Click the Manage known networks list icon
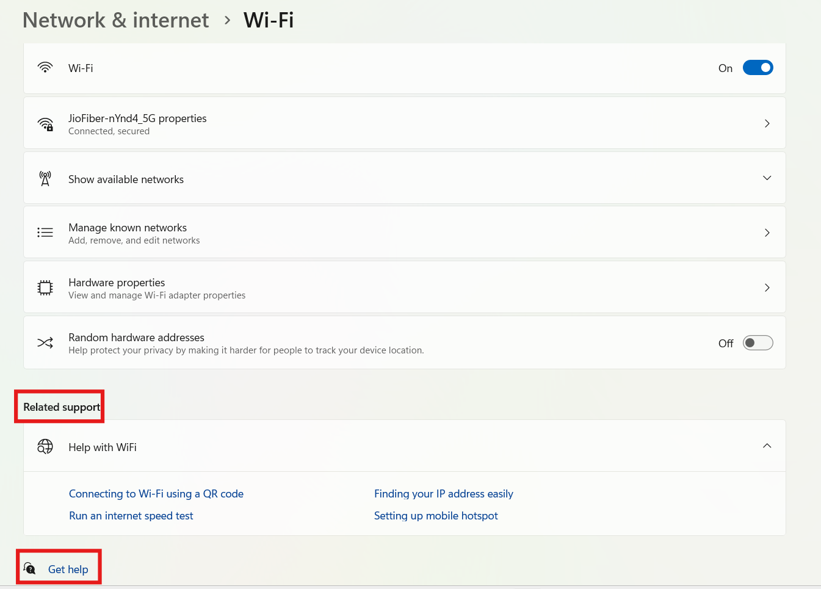The height and width of the screenshot is (589, 821). pos(45,232)
